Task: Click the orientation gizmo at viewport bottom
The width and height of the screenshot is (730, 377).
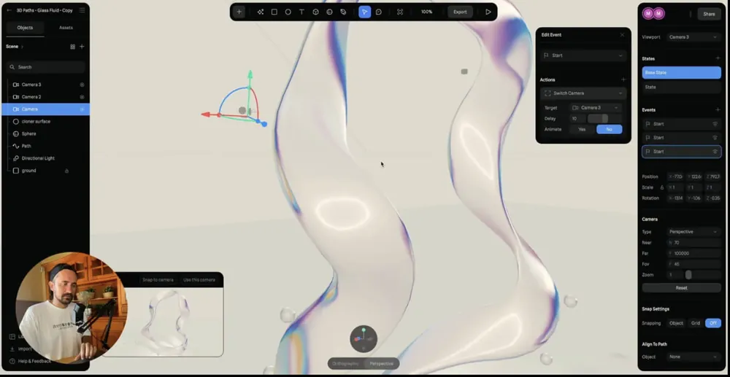Action: click(363, 339)
